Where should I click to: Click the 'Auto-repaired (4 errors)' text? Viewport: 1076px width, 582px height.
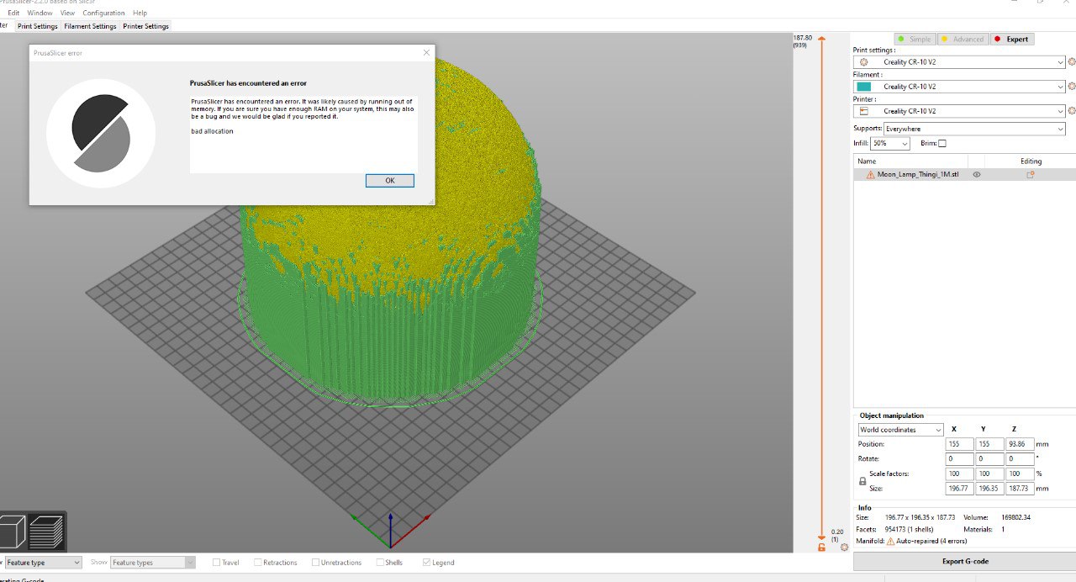point(933,542)
